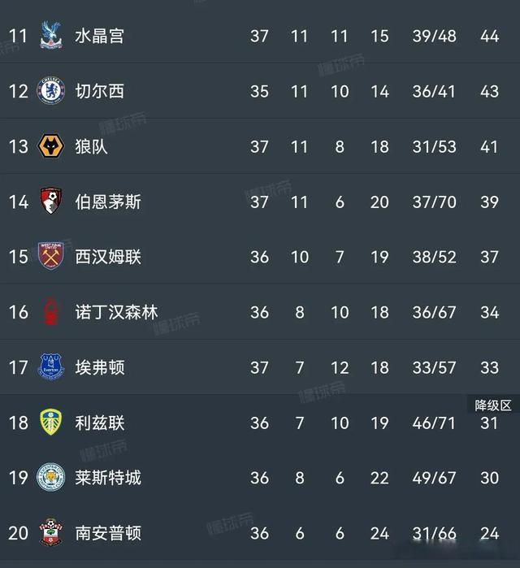Tap the Southampton club crest

tap(51, 533)
